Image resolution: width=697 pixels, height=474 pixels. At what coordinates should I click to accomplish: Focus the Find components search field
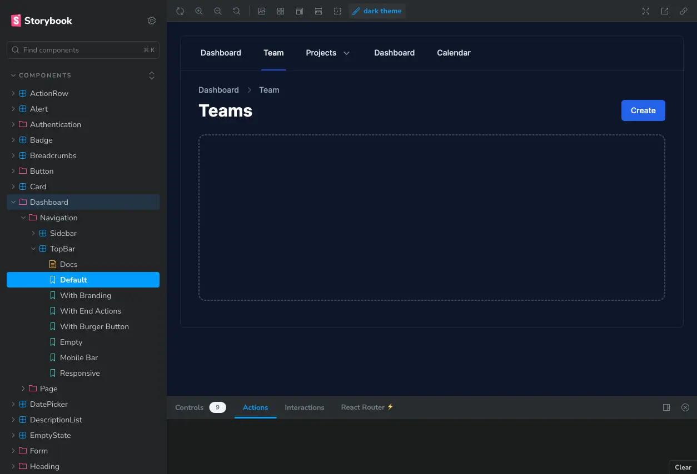[x=82, y=50]
